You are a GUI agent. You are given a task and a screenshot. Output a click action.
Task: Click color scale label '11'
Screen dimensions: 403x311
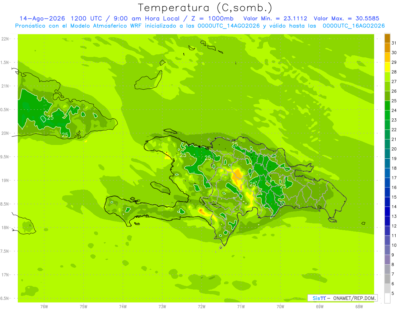pos(394,235)
